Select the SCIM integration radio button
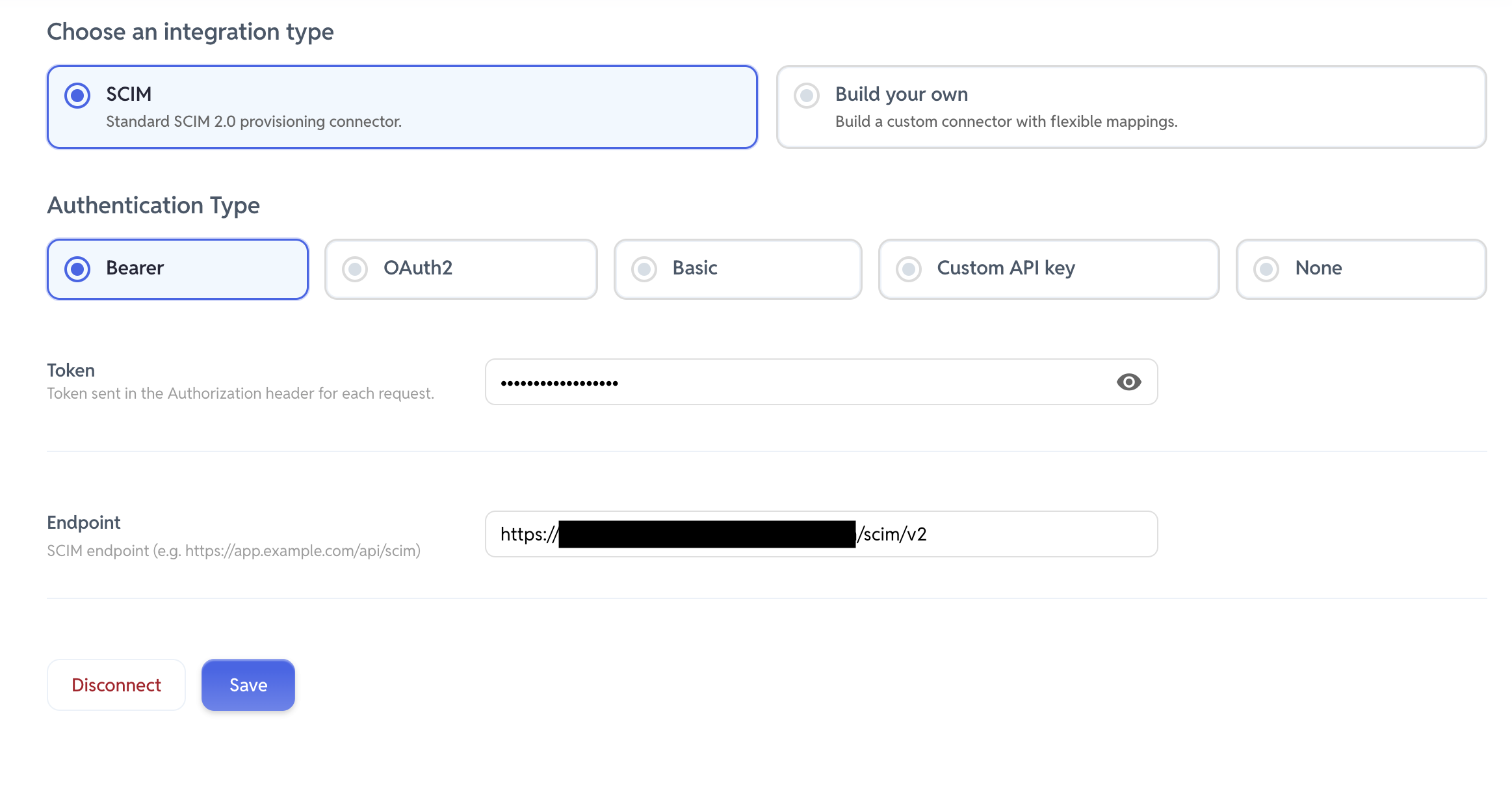The image size is (1512, 800). [x=77, y=96]
